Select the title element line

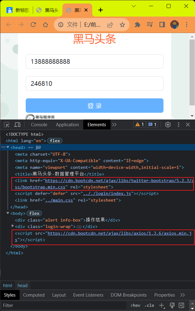click(59, 174)
